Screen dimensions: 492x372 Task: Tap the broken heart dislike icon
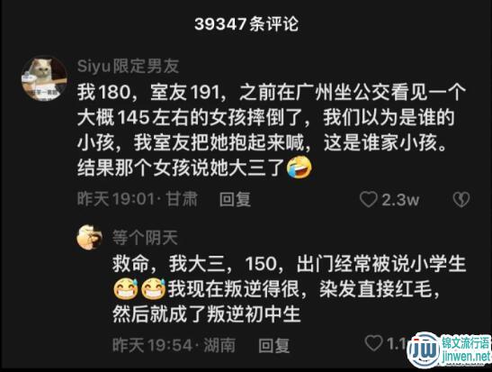[x=461, y=199]
